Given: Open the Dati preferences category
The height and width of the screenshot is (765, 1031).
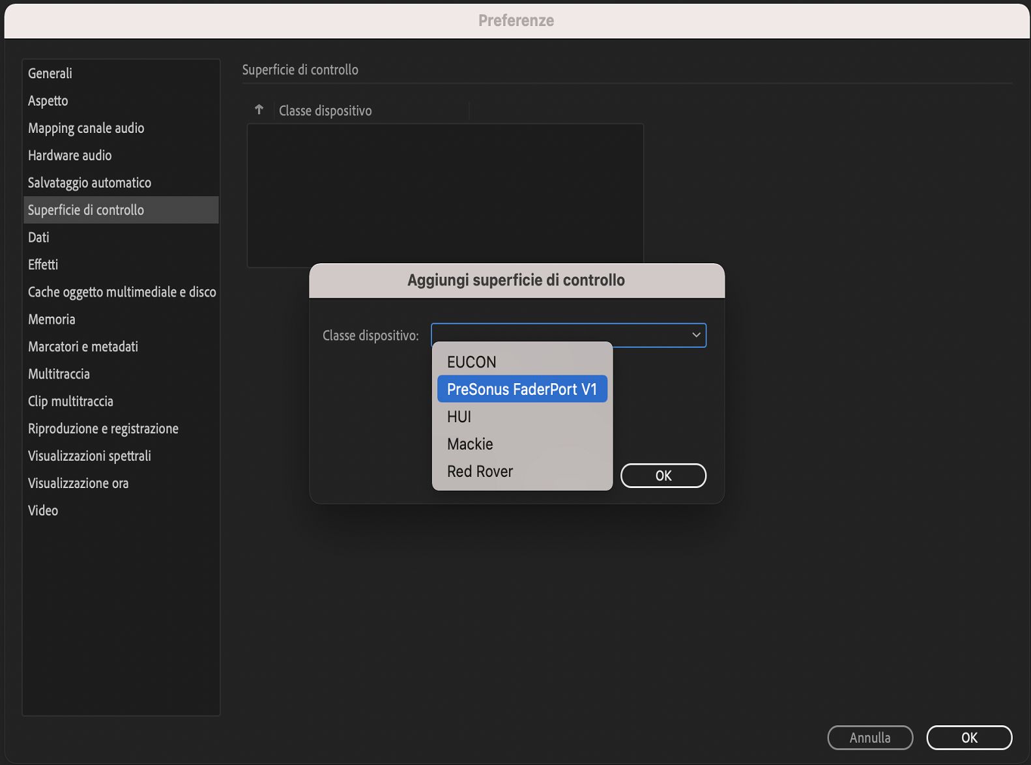Looking at the screenshot, I should (x=121, y=238).
